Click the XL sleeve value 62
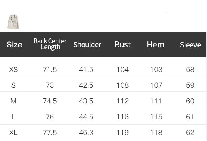Screen dimensions: 207x141 pos(190,133)
